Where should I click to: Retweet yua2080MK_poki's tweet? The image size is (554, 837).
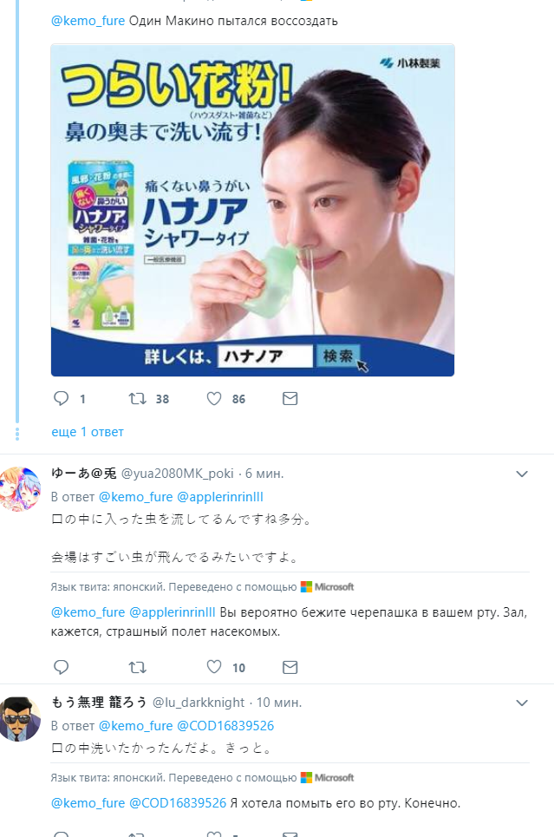pyautogui.click(x=138, y=667)
